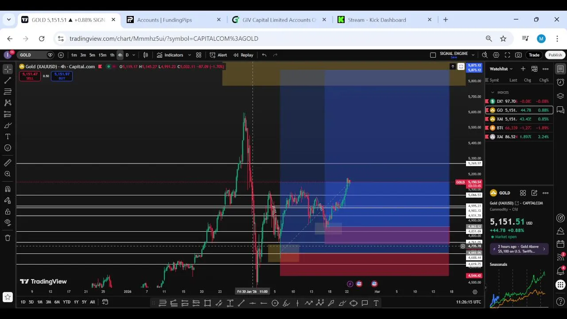Open the go to date calendar icon
Image resolution: width=567 pixels, height=319 pixels.
pyautogui.click(x=105, y=302)
